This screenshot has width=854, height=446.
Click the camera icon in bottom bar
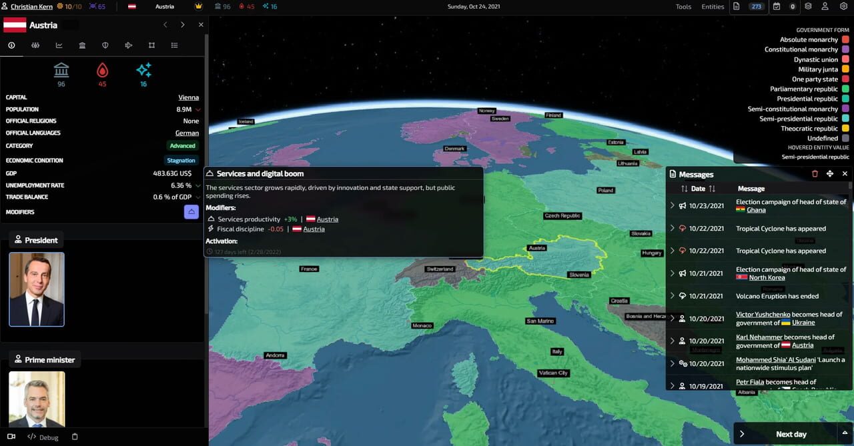coord(11,437)
